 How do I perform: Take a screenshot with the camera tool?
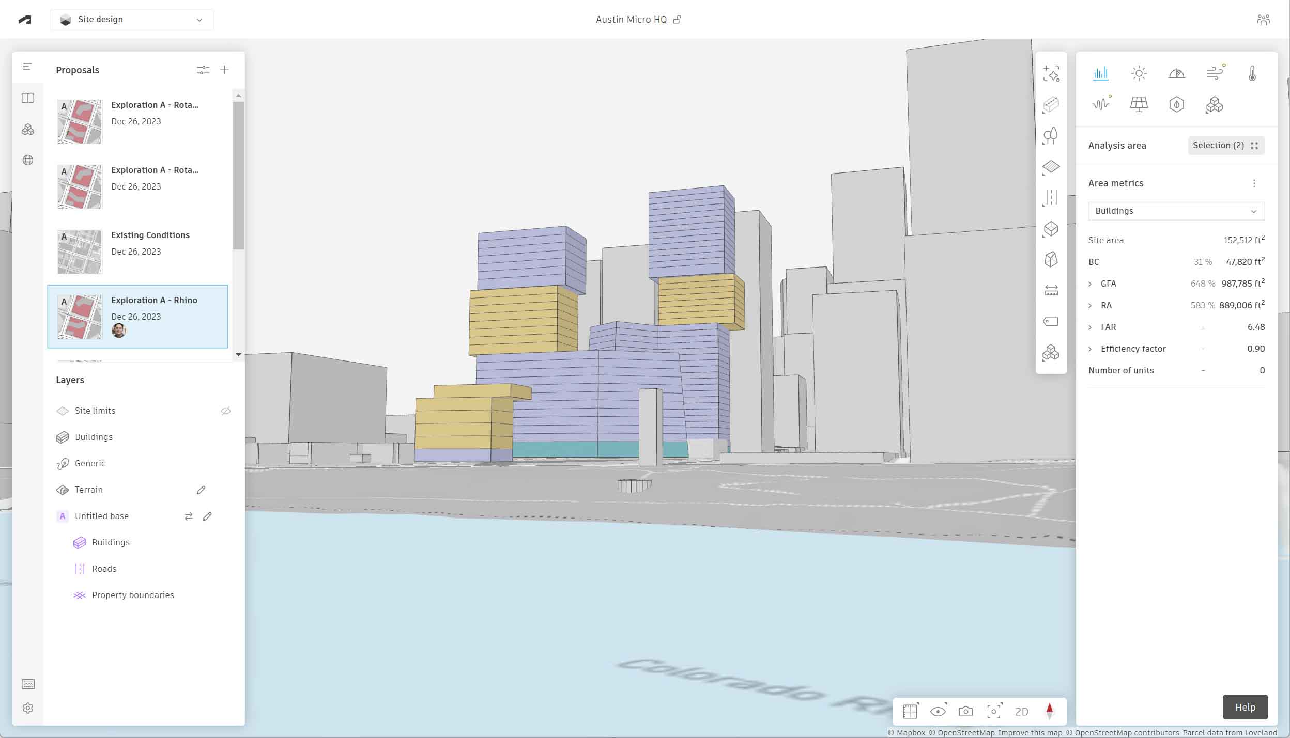coord(965,711)
